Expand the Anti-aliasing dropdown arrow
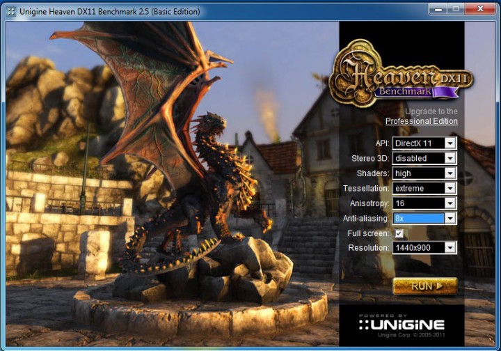 pos(450,219)
